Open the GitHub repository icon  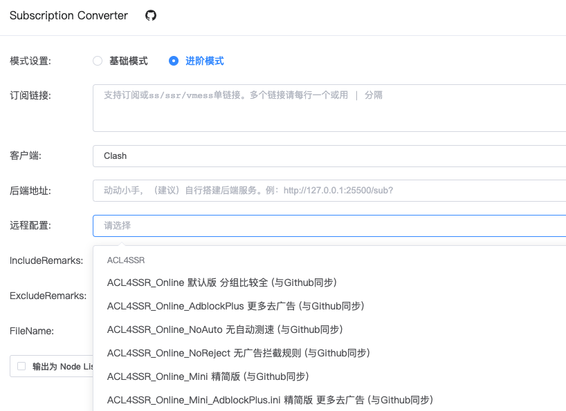point(151,15)
